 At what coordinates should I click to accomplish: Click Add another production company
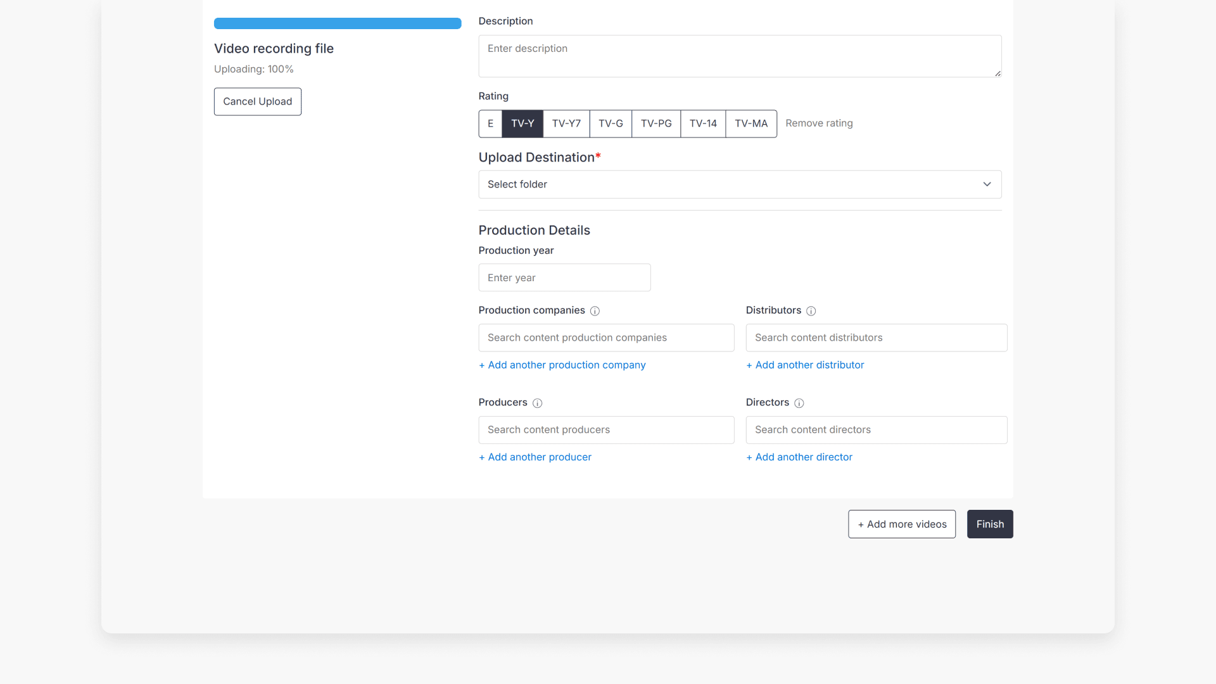point(562,365)
